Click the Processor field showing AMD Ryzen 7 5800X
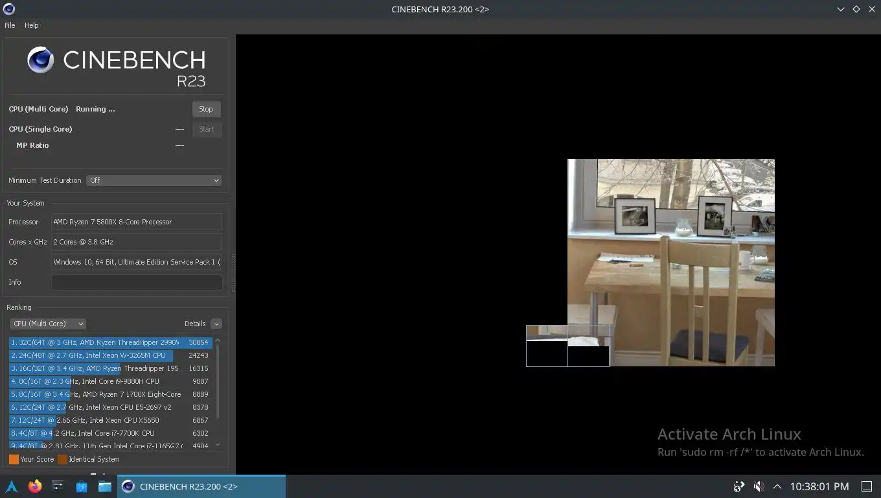 click(137, 222)
